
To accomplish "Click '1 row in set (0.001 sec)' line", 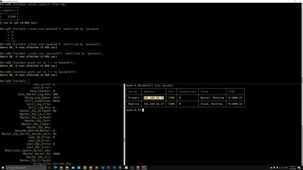I will (18, 23).
